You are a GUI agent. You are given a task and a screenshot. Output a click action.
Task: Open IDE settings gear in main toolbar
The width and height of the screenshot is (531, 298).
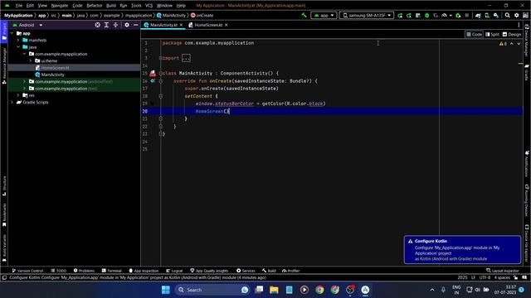point(516,15)
